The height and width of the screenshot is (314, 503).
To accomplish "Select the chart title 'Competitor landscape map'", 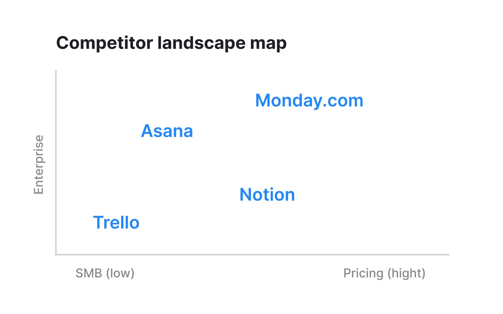I will (x=171, y=43).
